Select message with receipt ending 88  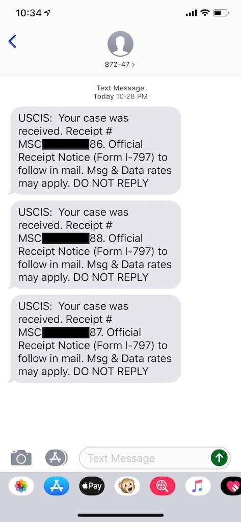click(x=95, y=244)
